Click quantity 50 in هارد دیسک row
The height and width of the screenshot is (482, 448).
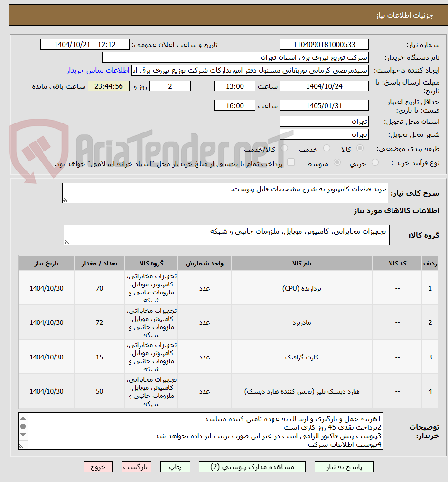[99, 391]
